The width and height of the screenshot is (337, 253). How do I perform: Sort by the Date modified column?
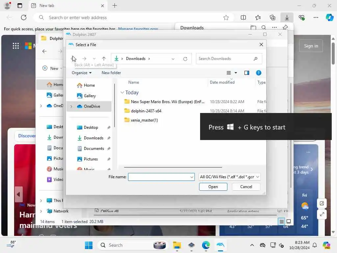[x=222, y=82]
